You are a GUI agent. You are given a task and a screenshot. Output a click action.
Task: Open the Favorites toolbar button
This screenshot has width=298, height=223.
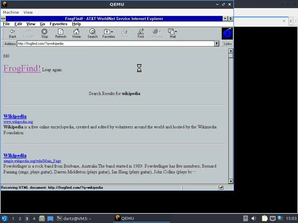109,33
